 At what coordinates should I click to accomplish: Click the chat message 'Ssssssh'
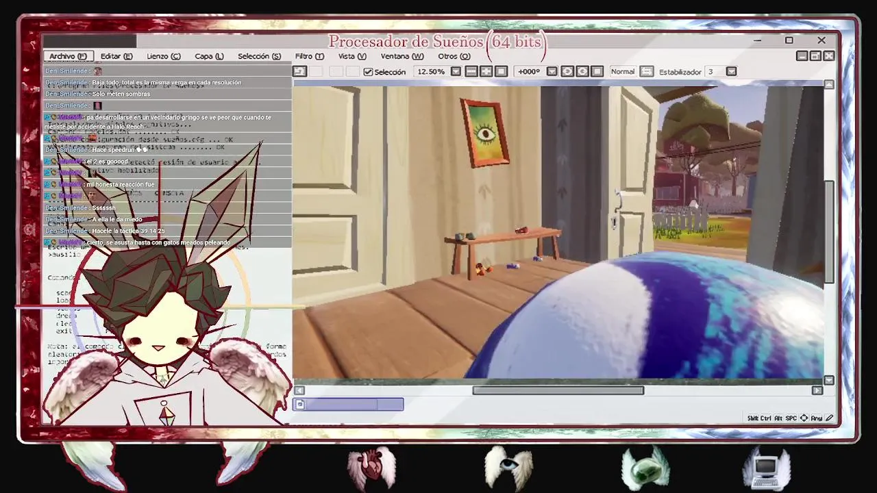point(103,208)
